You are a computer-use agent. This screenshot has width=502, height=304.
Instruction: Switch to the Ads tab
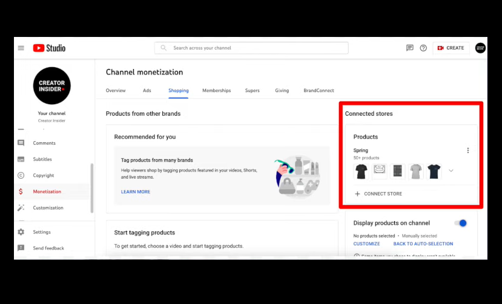(x=147, y=91)
